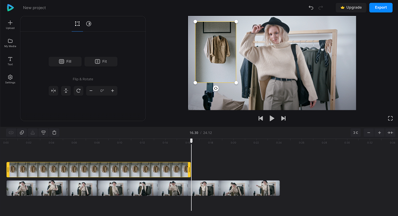Delete the selected clip
This screenshot has width=398, height=216.
(54, 133)
